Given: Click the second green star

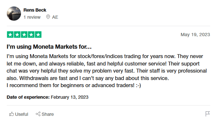Looking at the screenshot, I should click(x=17, y=35).
